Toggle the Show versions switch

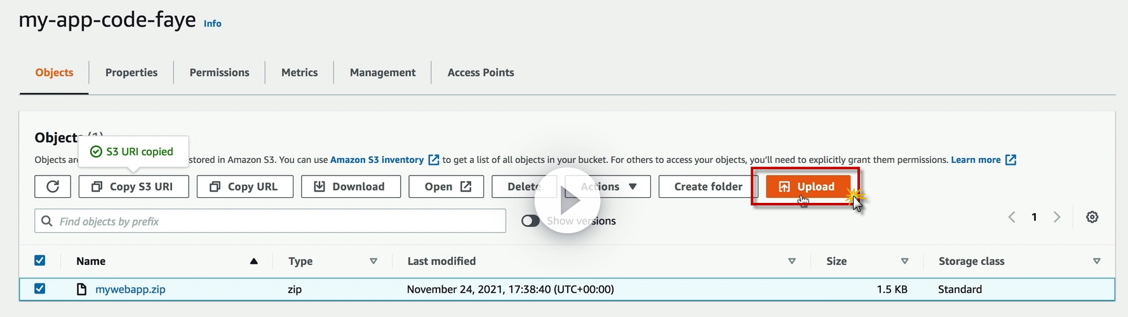(x=530, y=221)
